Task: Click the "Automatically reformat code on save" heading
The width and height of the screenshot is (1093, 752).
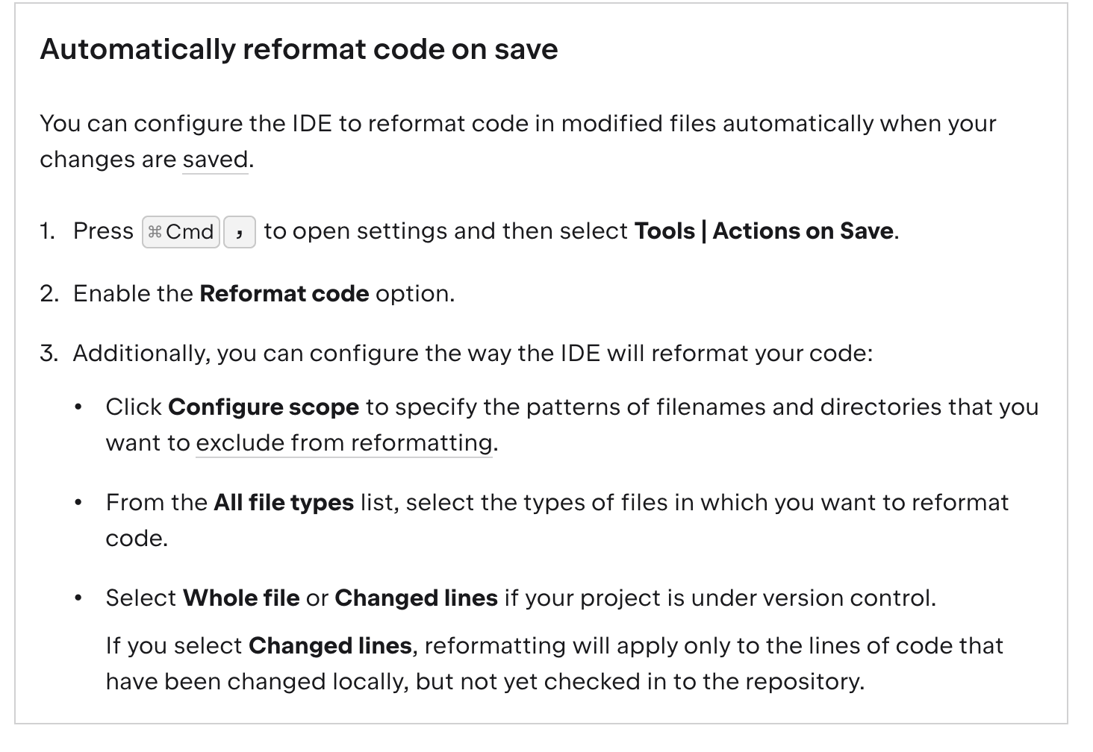Action: pyautogui.click(x=299, y=49)
